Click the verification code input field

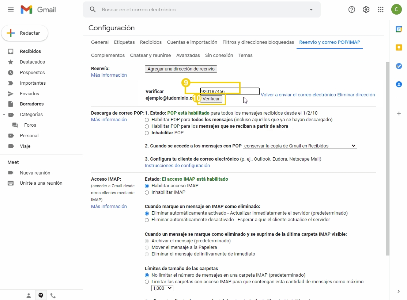coord(229,91)
